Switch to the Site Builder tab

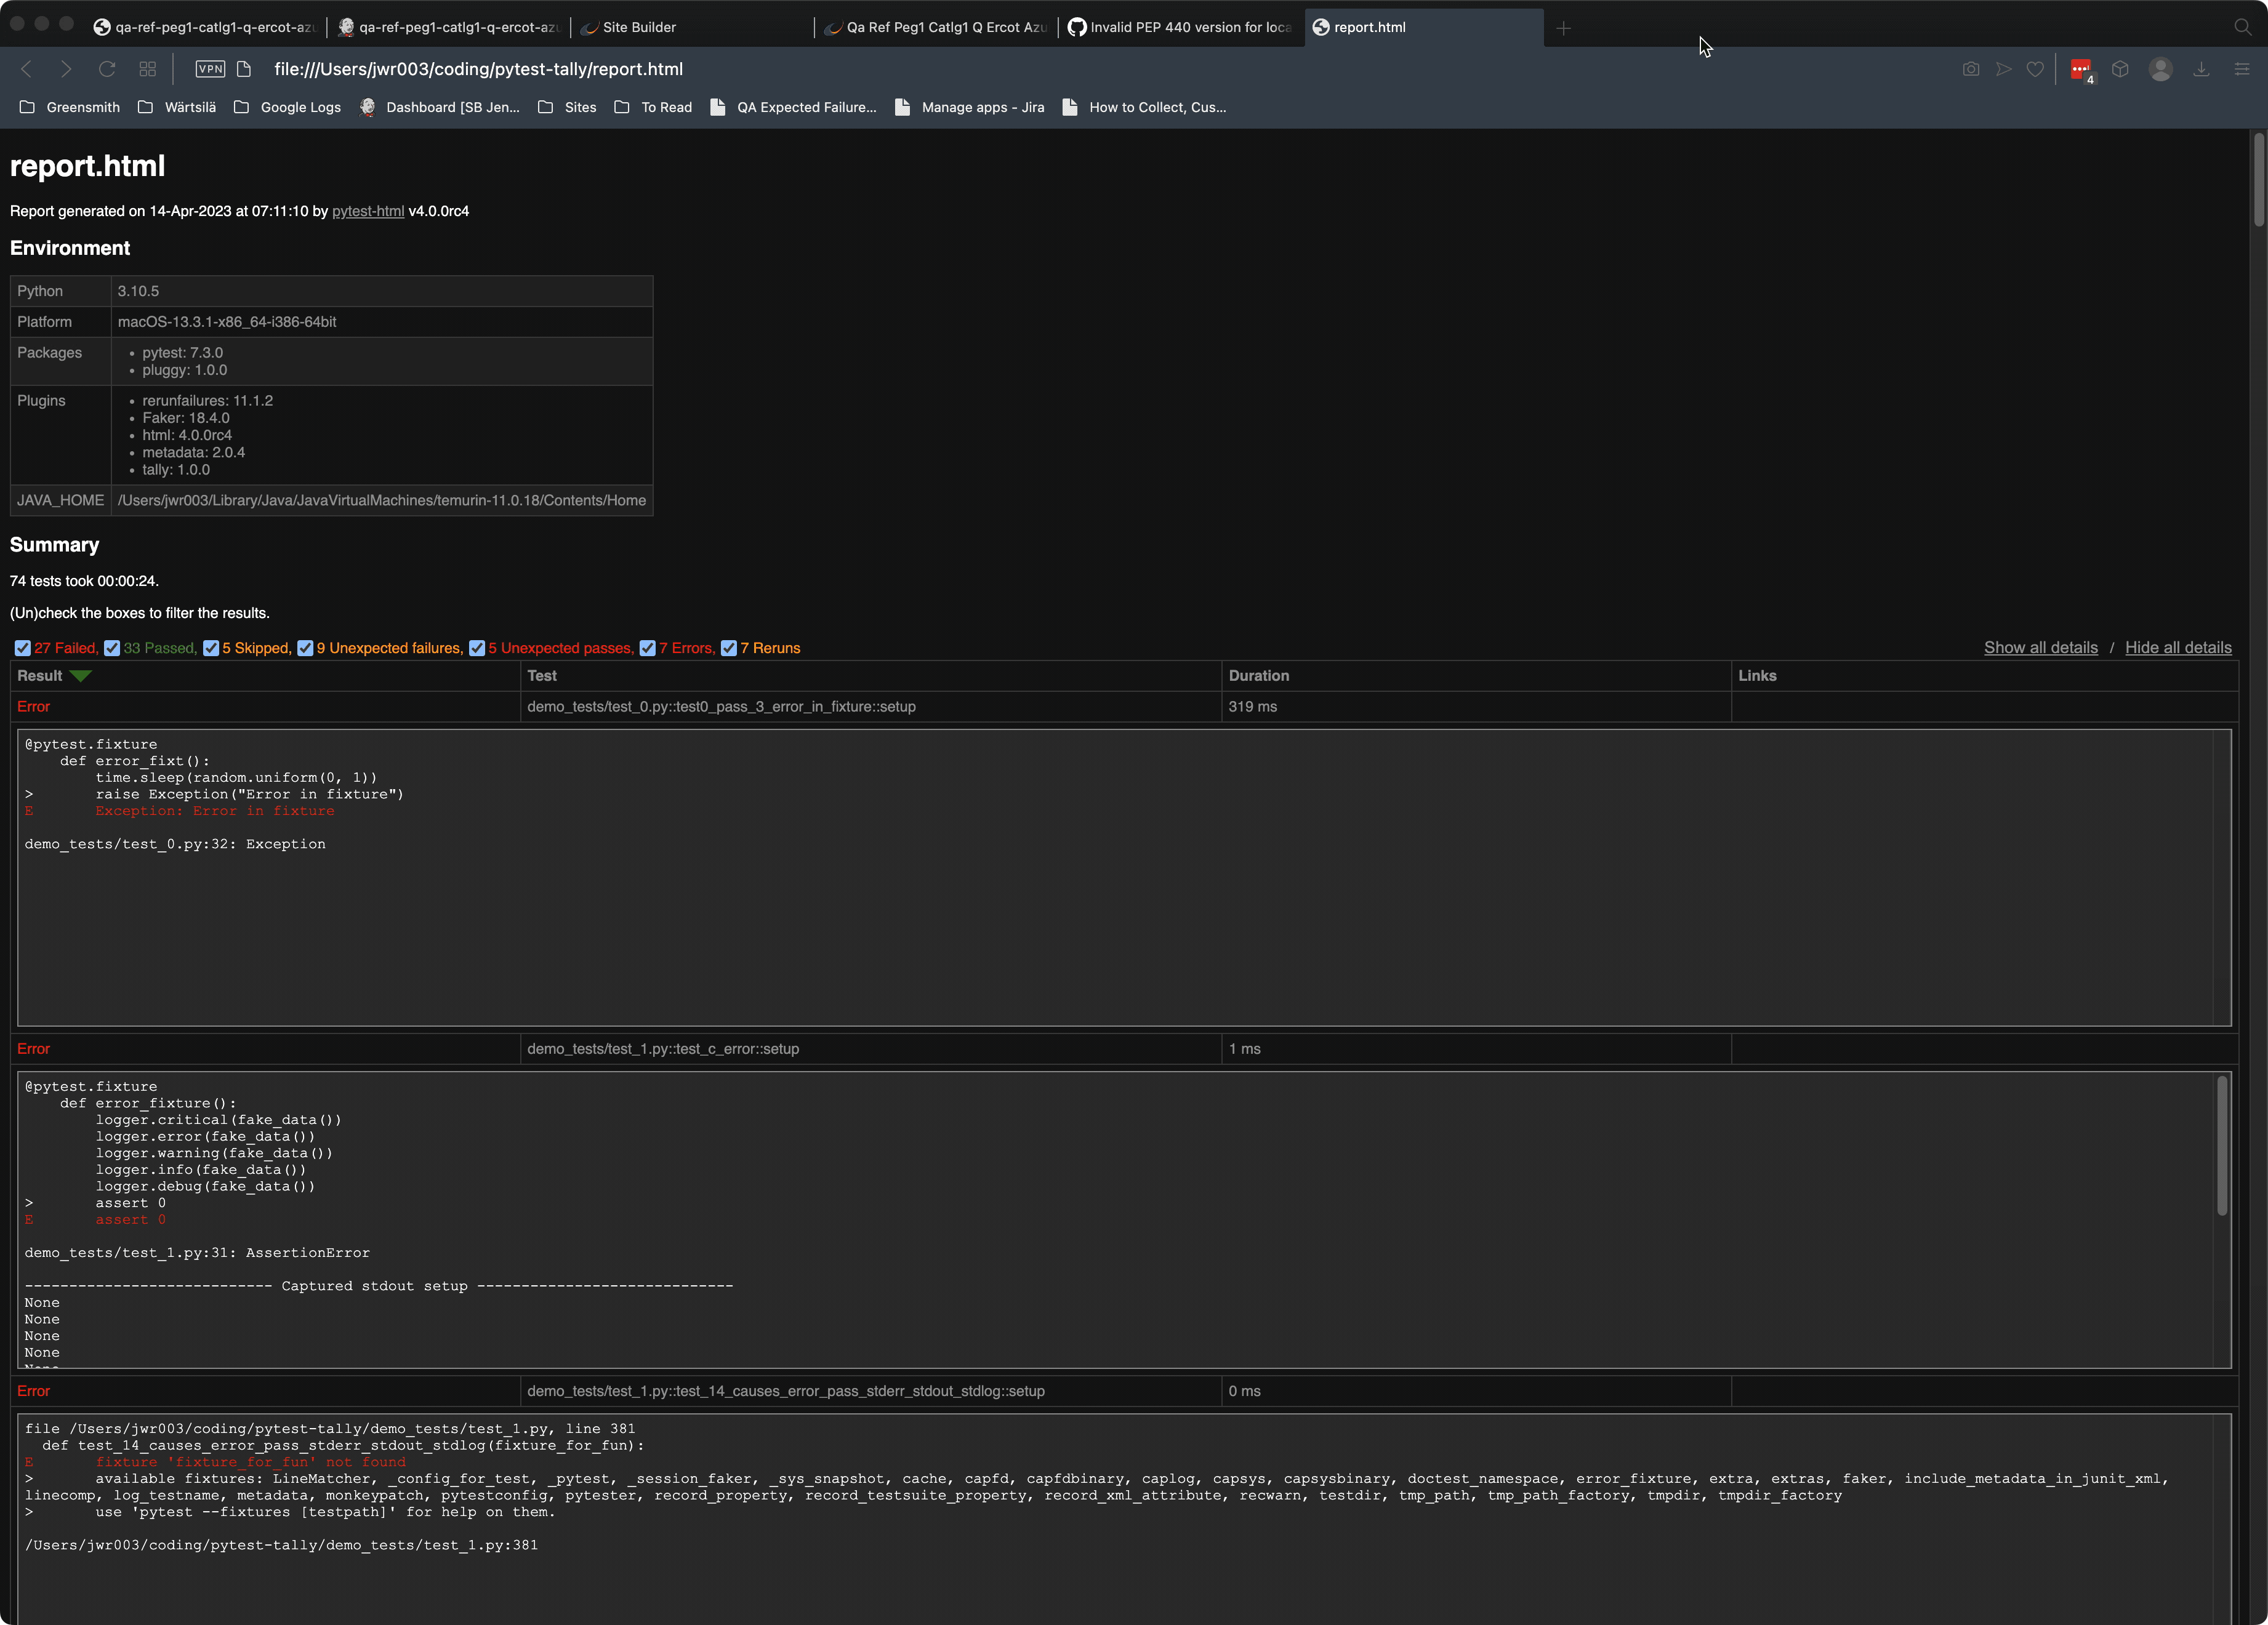pos(639,27)
